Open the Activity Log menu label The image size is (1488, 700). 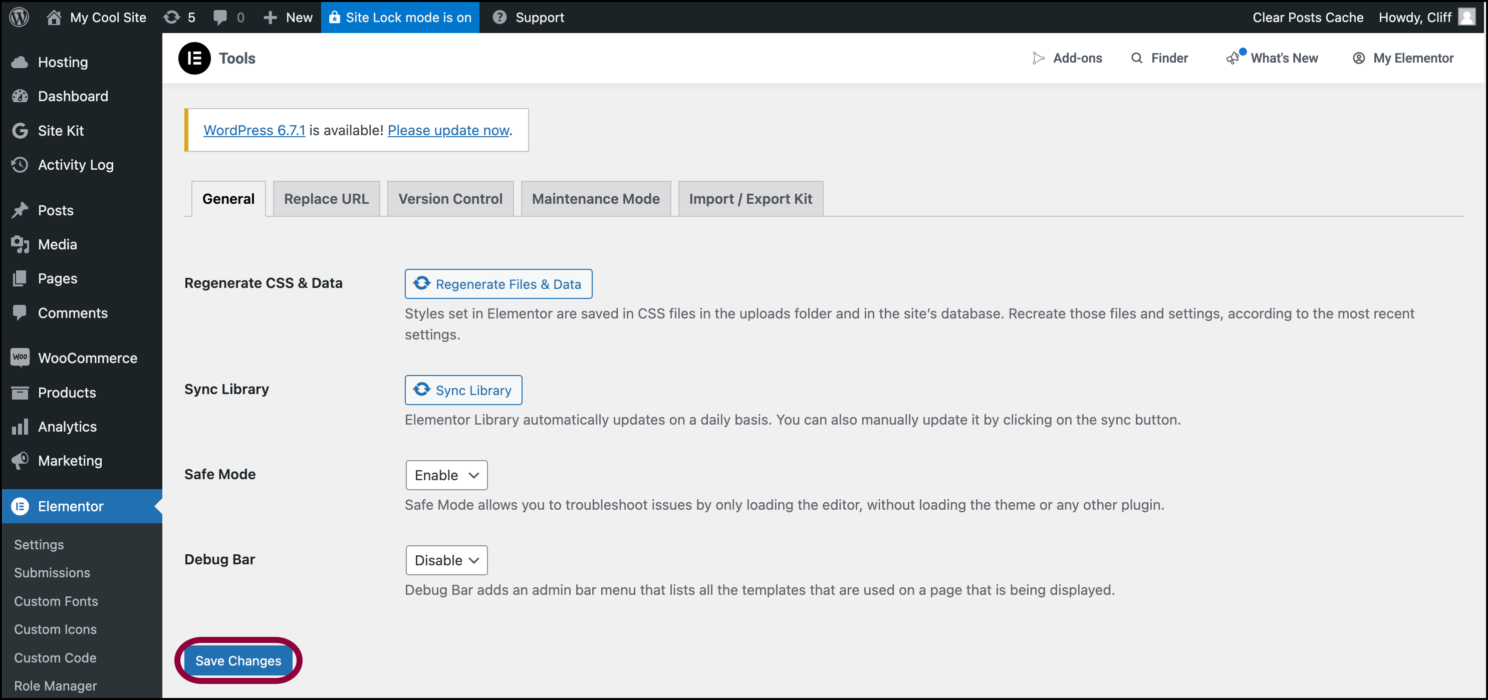click(76, 165)
